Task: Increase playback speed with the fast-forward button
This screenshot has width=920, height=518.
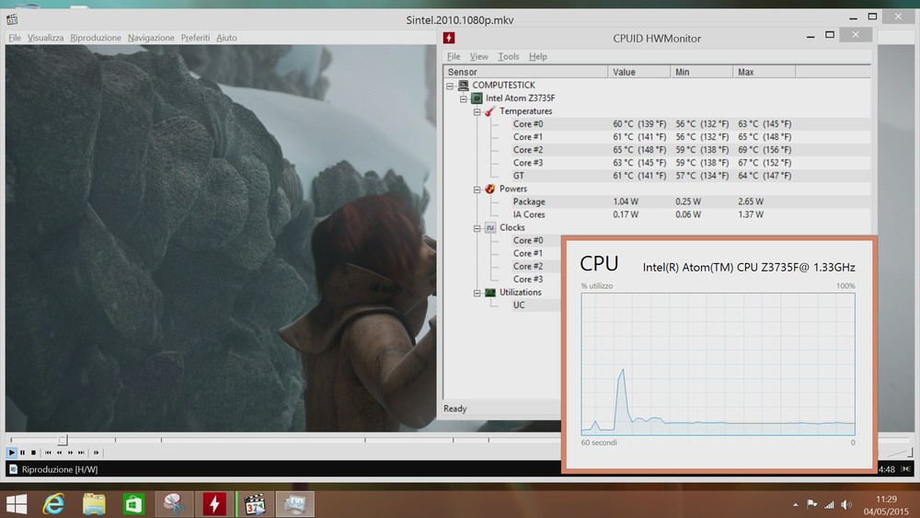Action: click(x=71, y=453)
